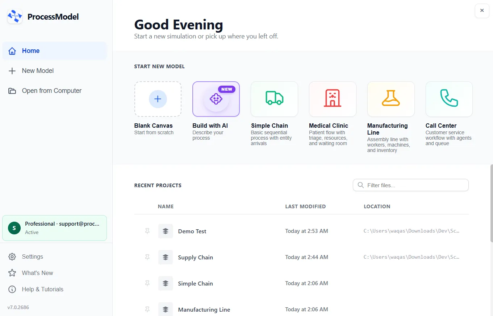Open the Manufacturing Line recent project name

click(x=204, y=310)
